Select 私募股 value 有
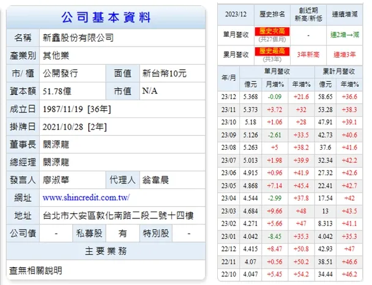Viewport: 372px width, 285px height. [x=122, y=233]
